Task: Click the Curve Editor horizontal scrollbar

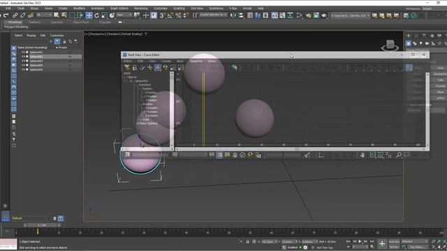Action: click(x=300, y=149)
